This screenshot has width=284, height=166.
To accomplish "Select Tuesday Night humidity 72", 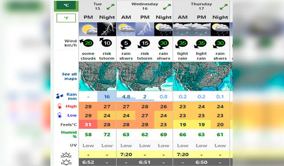I will [x=107, y=134].
